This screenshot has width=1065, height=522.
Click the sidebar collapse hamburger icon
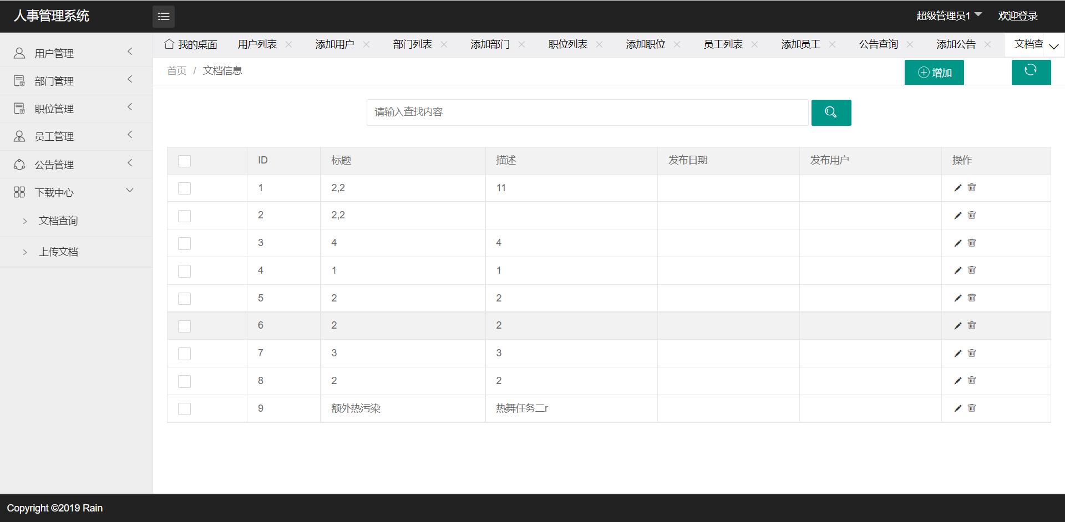tap(163, 17)
